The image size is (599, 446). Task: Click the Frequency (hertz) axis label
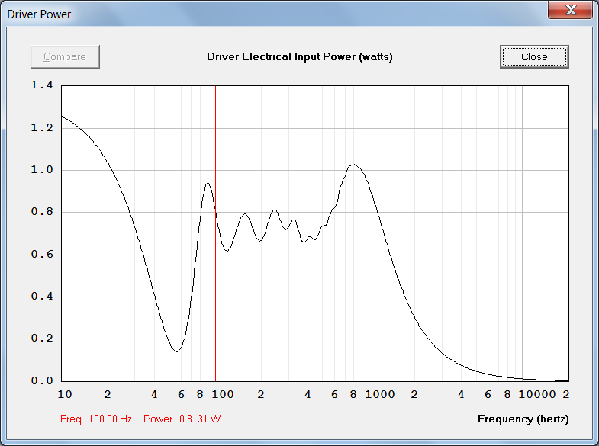tap(523, 419)
